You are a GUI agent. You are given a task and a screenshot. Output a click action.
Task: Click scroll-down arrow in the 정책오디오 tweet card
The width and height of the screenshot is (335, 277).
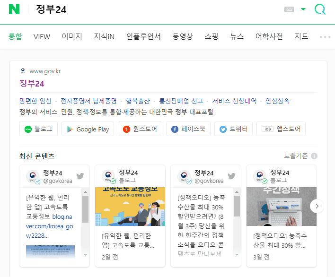click(237, 255)
